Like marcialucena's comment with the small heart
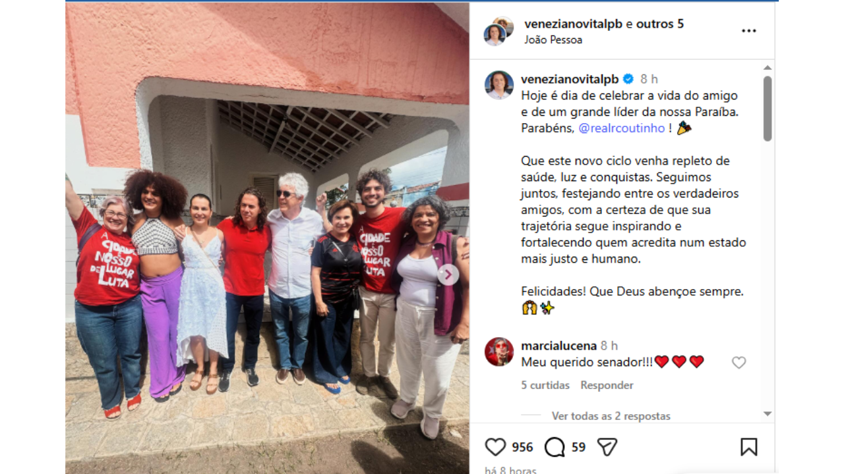This screenshot has width=844, height=474. pyautogui.click(x=738, y=363)
